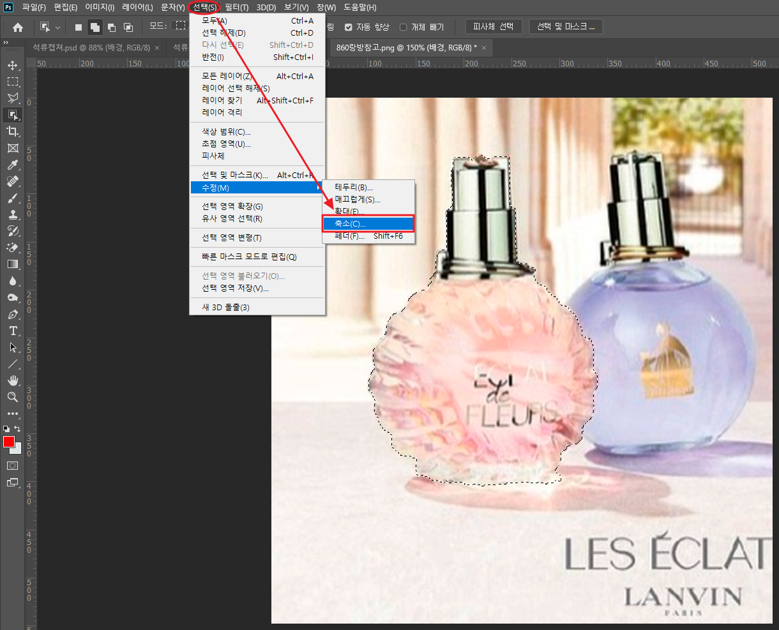The width and height of the screenshot is (779, 630).
Task: Open the tool preset picker dropdown arrow
Action: (58, 27)
